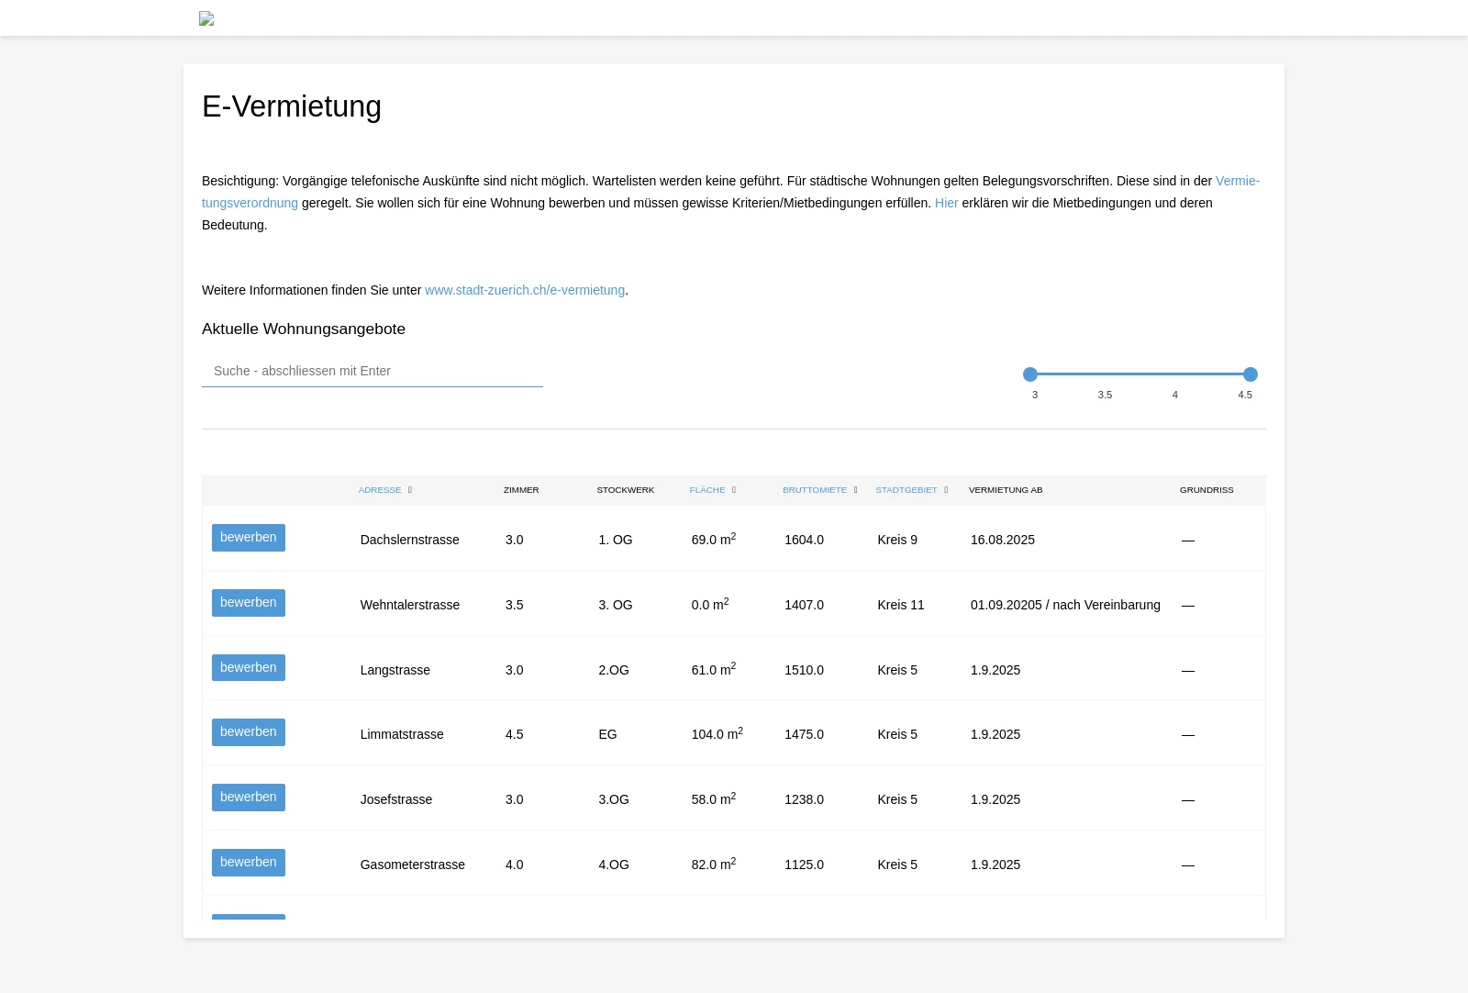Screen dimensions: 1468x993
Task: Click slider track at the 3.5 mark
Action: [x=1104, y=374]
